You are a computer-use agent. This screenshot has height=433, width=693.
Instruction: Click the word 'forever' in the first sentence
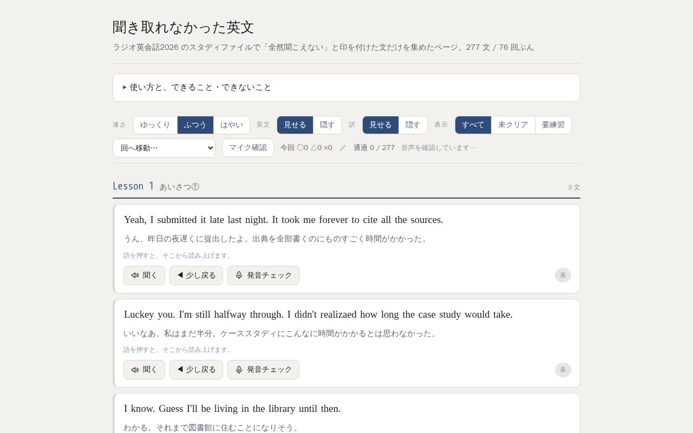tap(334, 220)
